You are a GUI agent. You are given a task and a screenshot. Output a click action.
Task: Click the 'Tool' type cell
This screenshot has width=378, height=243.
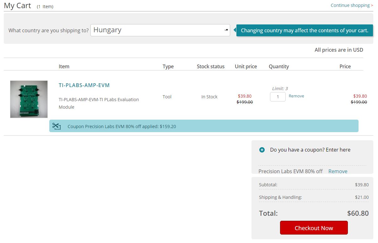pos(167,97)
